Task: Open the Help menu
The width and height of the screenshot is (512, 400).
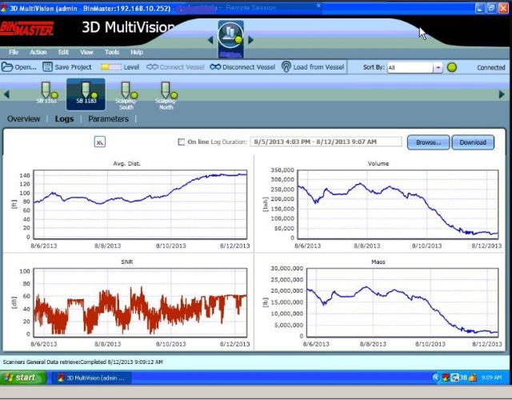Action: pyautogui.click(x=137, y=52)
